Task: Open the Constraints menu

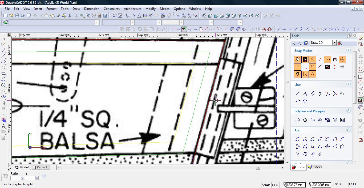Action: pos(111,9)
